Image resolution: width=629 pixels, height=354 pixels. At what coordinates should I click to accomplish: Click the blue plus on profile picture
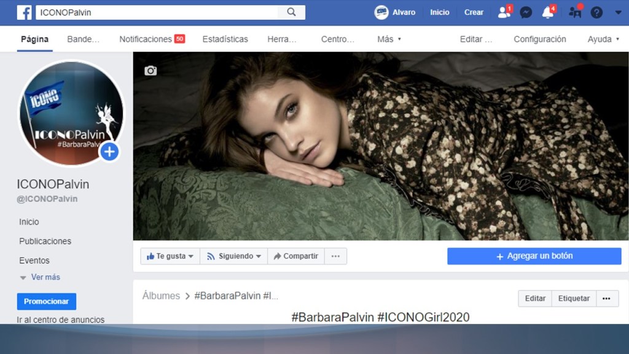point(109,152)
